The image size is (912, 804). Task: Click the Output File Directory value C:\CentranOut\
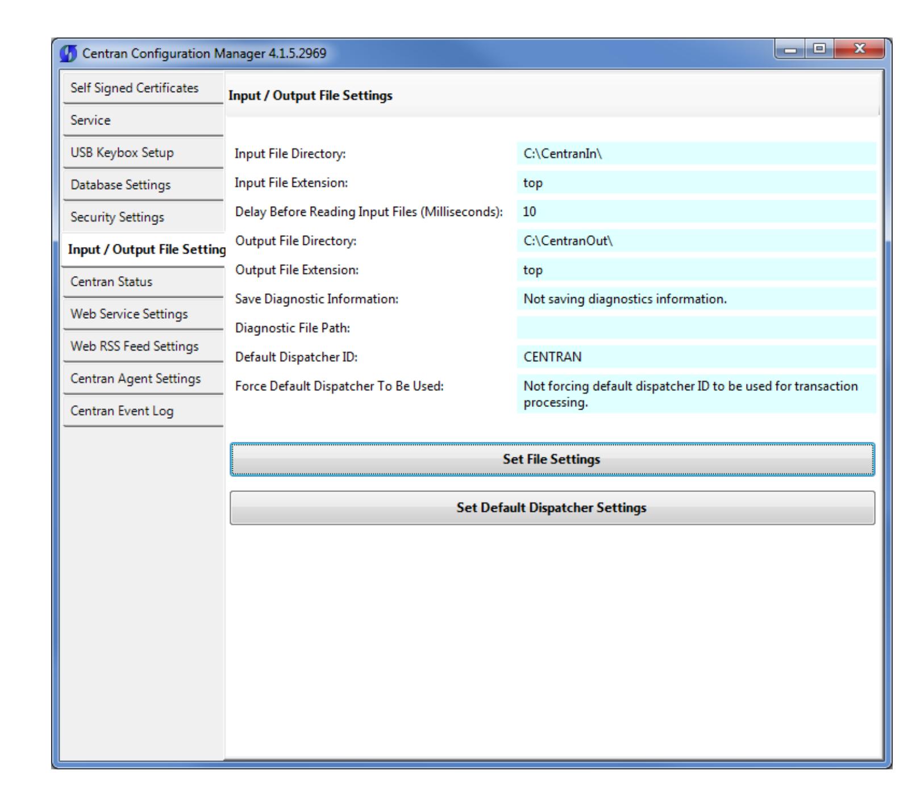[696, 241]
